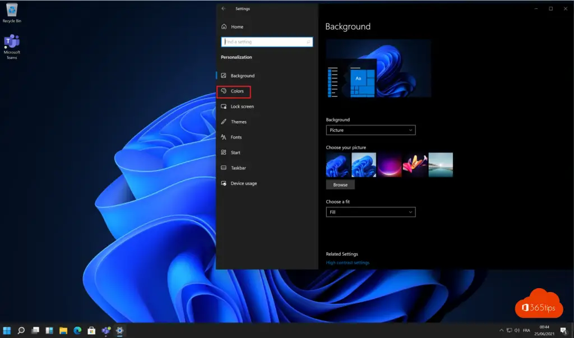The height and width of the screenshot is (338, 574).
Task: Open High contrast settings link
Action: (x=348, y=262)
